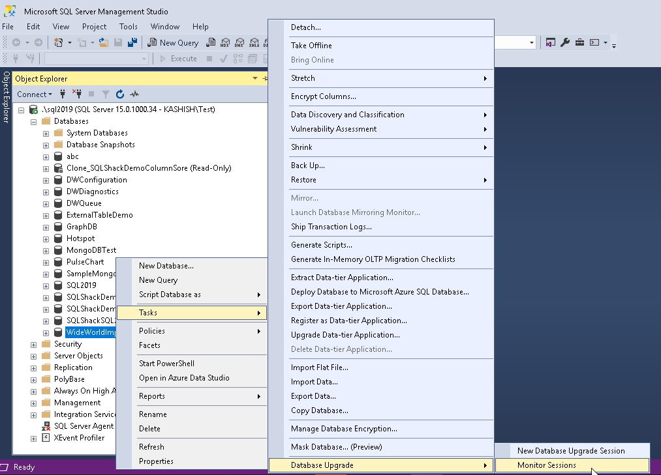Click the Navigate Backward arrow icon

coord(16,42)
